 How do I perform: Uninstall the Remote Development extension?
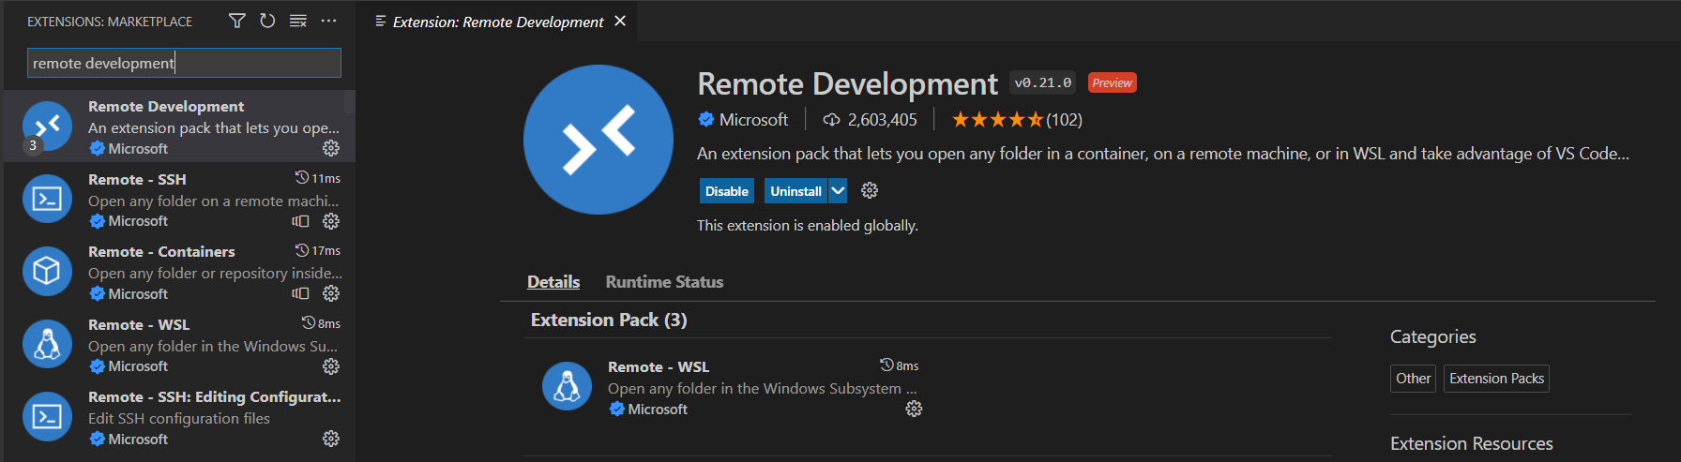[x=795, y=191]
